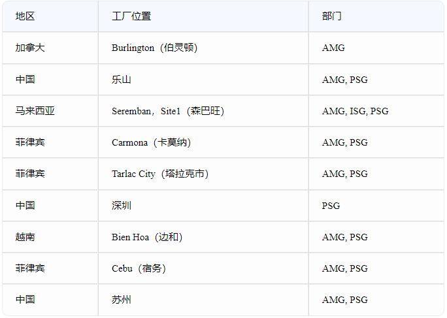The height and width of the screenshot is (318, 447).
Task: Click the 工厂位置 column header
Action: tap(131, 16)
